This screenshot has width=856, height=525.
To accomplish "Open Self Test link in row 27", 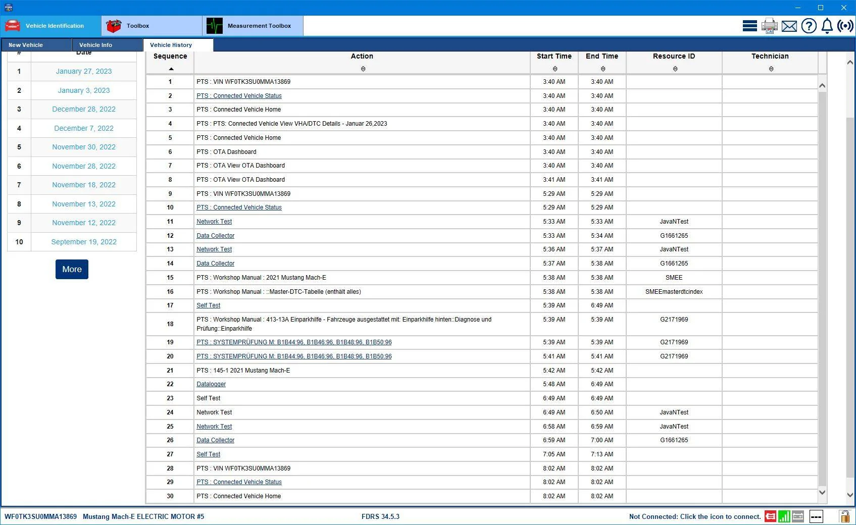I will click(x=208, y=454).
